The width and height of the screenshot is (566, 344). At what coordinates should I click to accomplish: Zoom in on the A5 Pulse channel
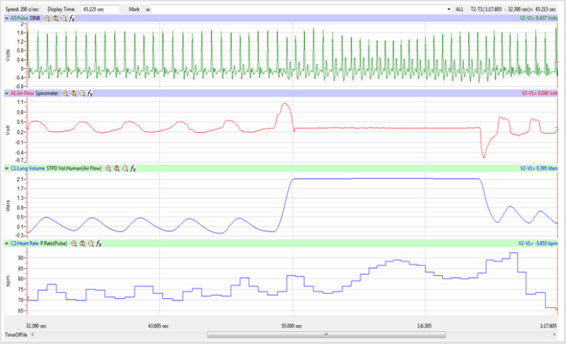tap(48, 17)
